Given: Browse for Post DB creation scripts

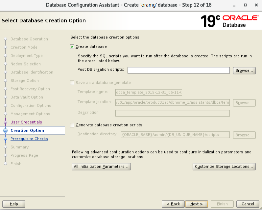Looking at the screenshot, I should pyautogui.click(x=244, y=71).
